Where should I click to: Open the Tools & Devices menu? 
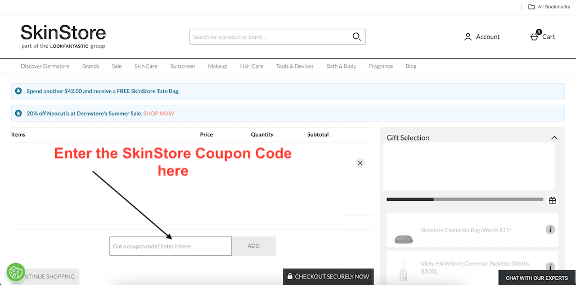coord(295,66)
